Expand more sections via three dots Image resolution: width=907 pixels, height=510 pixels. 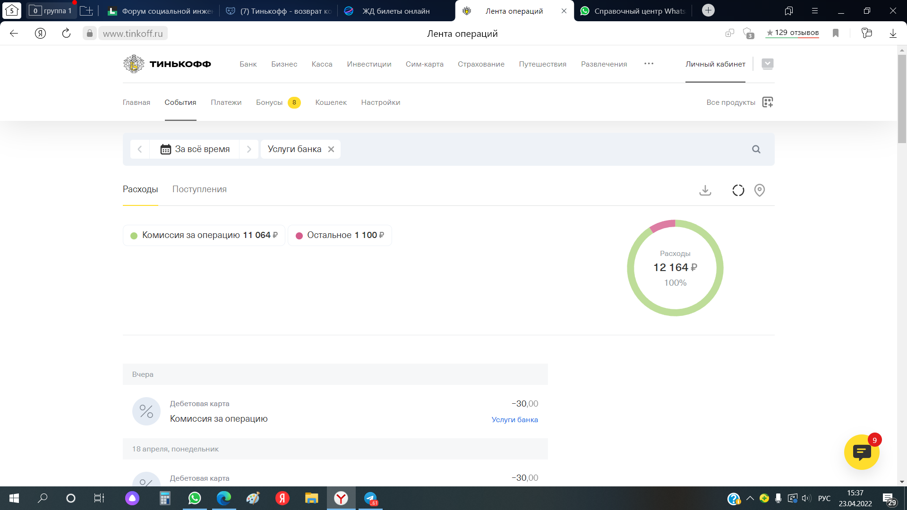tap(649, 64)
